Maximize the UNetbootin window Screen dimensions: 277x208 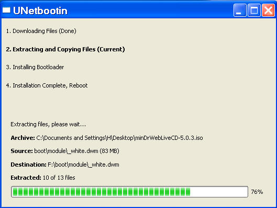(254, 10)
